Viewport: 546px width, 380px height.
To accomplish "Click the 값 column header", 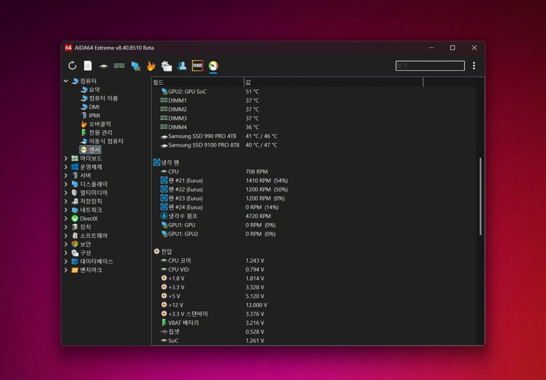I will (334, 82).
